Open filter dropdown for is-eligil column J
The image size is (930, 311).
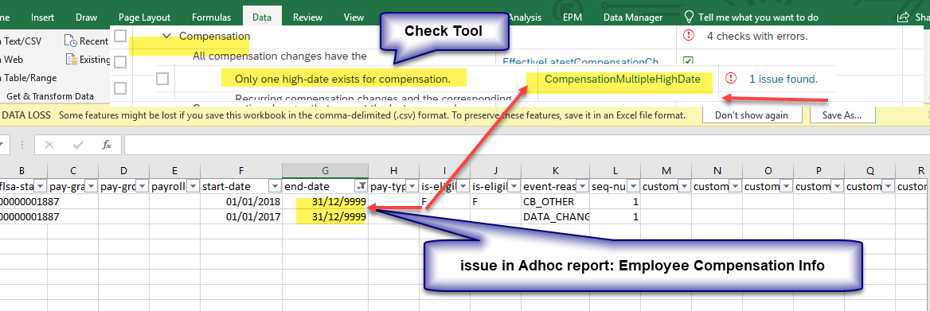[x=514, y=187]
